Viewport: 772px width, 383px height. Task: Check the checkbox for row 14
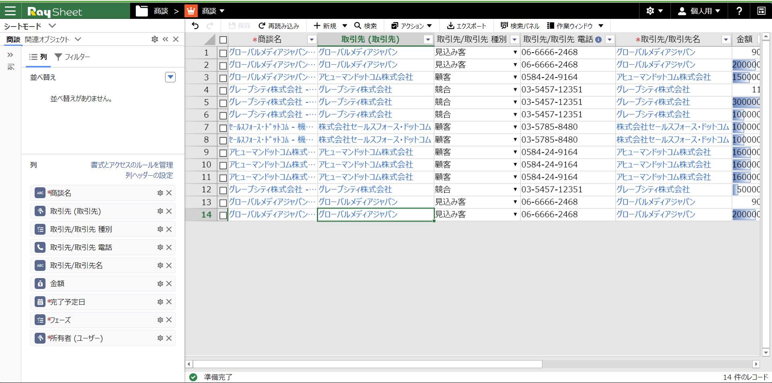pos(223,215)
